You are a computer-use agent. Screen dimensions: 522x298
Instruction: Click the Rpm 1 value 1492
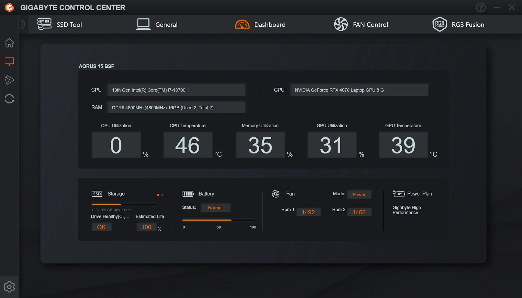pyautogui.click(x=308, y=212)
